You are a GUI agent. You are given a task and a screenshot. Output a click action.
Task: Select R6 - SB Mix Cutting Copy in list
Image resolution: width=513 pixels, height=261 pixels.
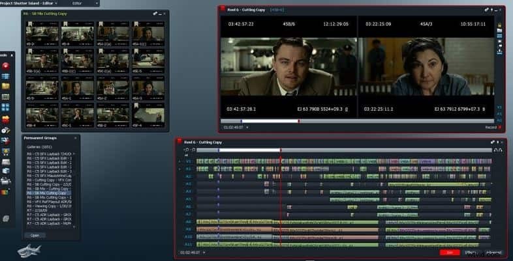pos(50,193)
